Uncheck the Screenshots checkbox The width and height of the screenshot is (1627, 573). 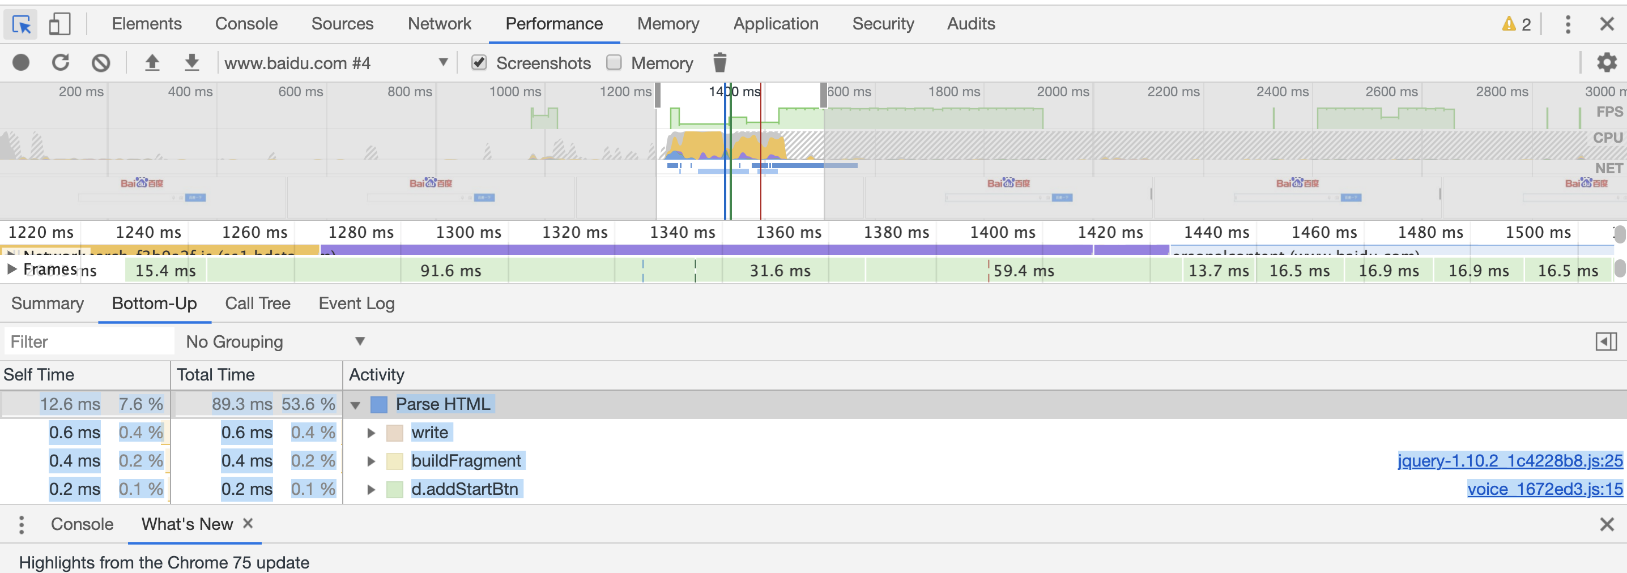pos(479,62)
